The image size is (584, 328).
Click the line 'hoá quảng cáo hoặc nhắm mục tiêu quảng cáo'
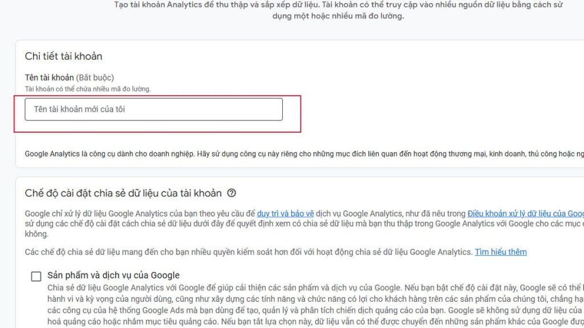click(x=315, y=321)
